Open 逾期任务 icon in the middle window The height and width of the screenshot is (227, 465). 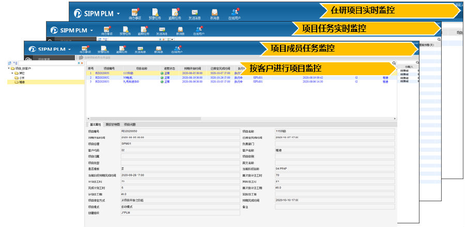143,29
